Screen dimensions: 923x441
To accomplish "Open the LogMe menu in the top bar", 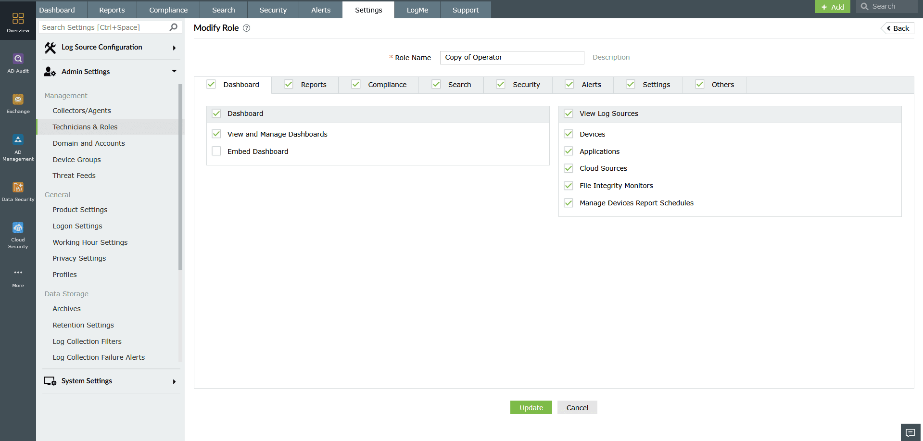I will (x=417, y=10).
